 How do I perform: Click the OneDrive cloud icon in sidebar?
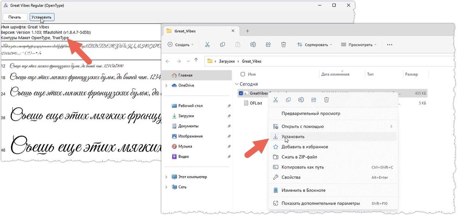pyautogui.click(x=174, y=85)
